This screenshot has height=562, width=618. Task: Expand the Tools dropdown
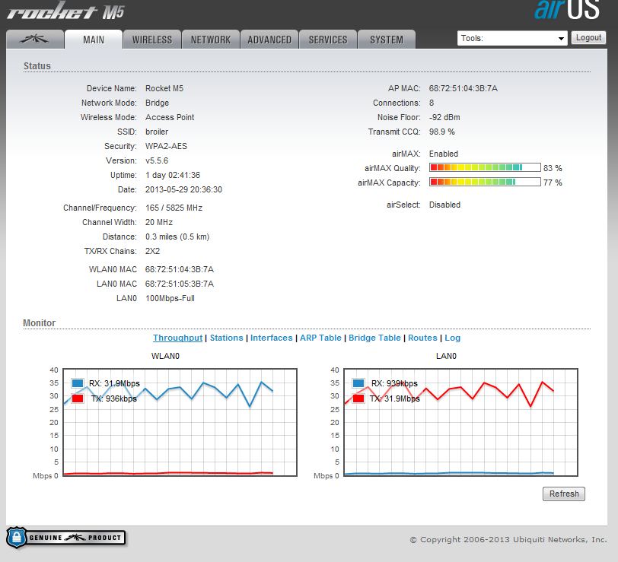512,38
